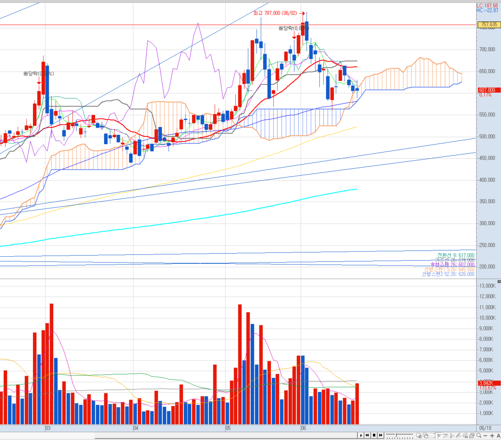
Task: Click the vertical line wave chart icon
Action: [x=452, y=436]
